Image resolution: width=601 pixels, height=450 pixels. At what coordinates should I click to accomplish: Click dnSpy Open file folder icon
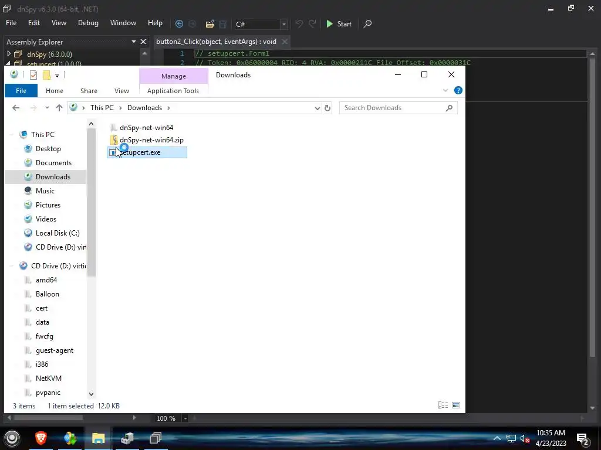coord(210,24)
